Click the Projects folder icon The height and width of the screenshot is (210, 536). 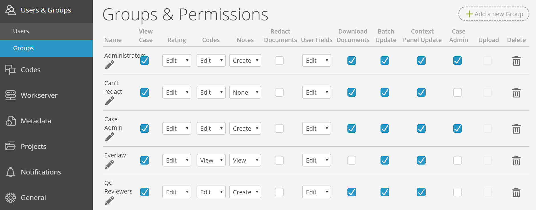pyautogui.click(x=11, y=146)
